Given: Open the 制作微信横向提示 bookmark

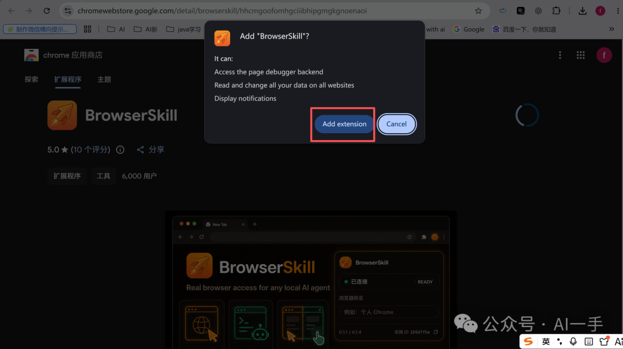Looking at the screenshot, I should click(40, 29).
